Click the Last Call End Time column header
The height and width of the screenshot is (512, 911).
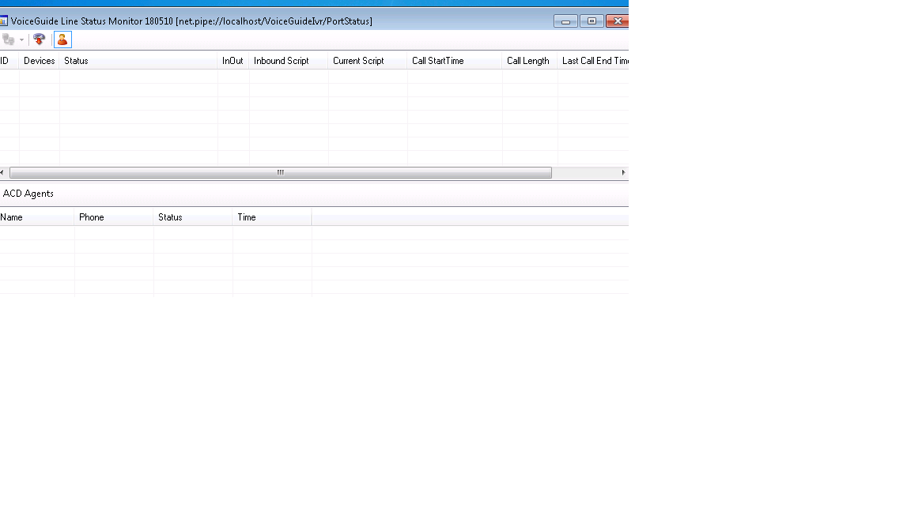coord(593,61)
